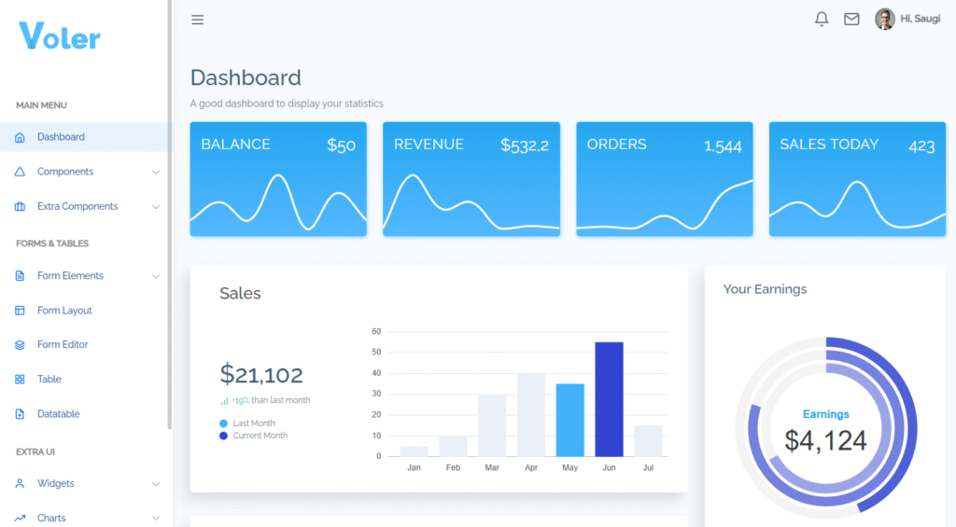Click the hamburger menu toggle icon
Image resolution: width=956 pixels, height=527 pixels.
pos(197,20)
